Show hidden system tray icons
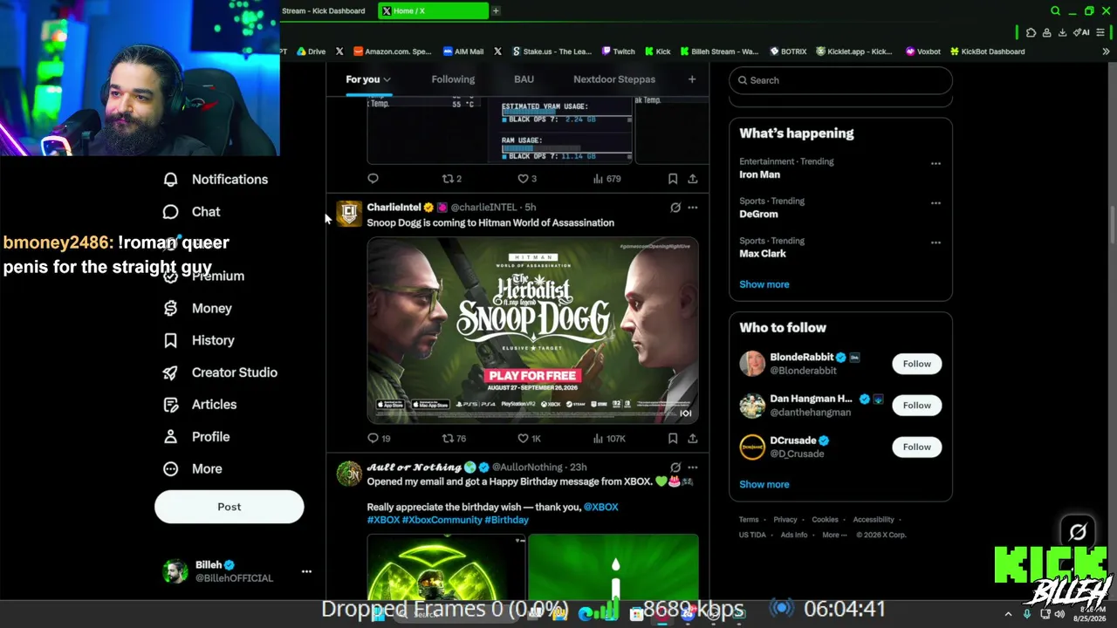1117x628 pixels. (x=1008, y=614)
